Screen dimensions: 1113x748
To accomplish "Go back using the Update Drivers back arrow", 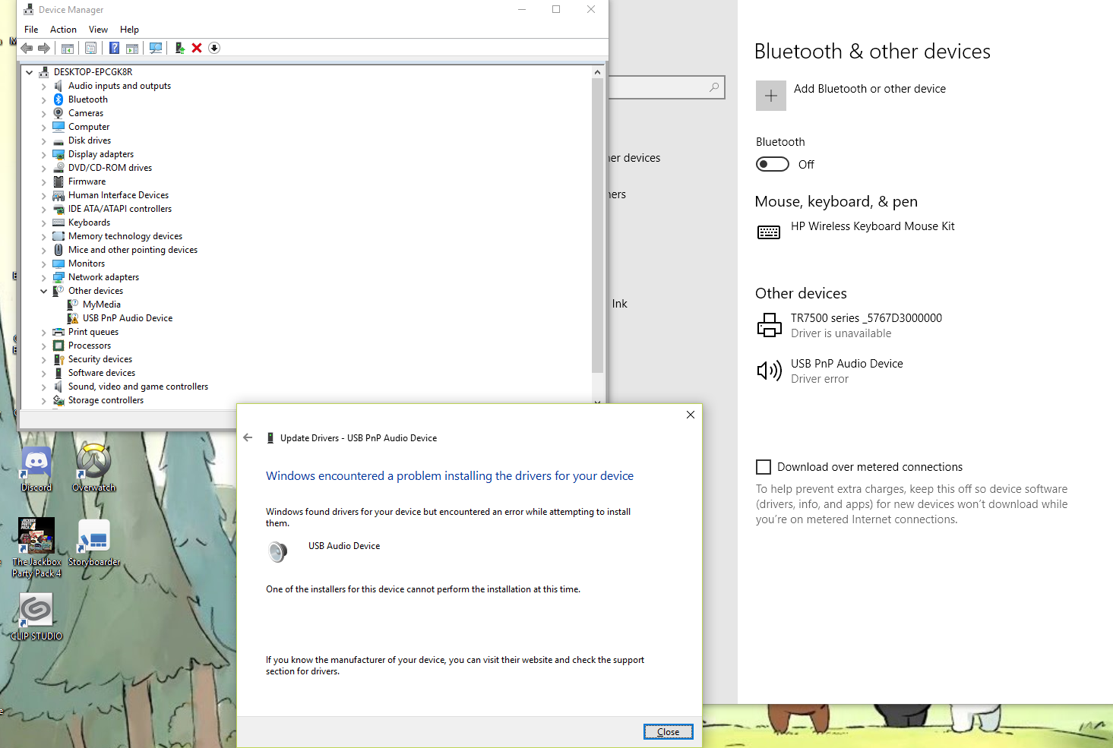I will (x=248, y=437).
